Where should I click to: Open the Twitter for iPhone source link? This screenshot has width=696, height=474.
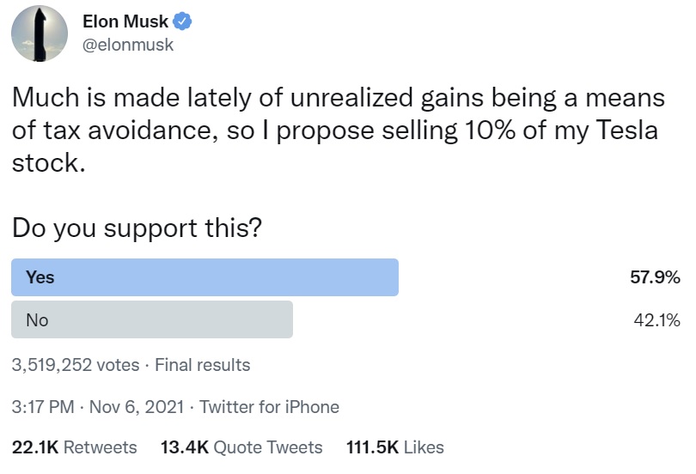tap(269, 406)
